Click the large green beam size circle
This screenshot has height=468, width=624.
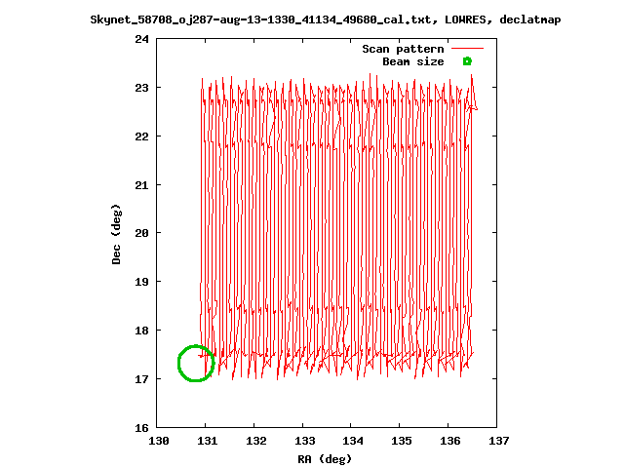pyautogui.click(x=196, y=364)
